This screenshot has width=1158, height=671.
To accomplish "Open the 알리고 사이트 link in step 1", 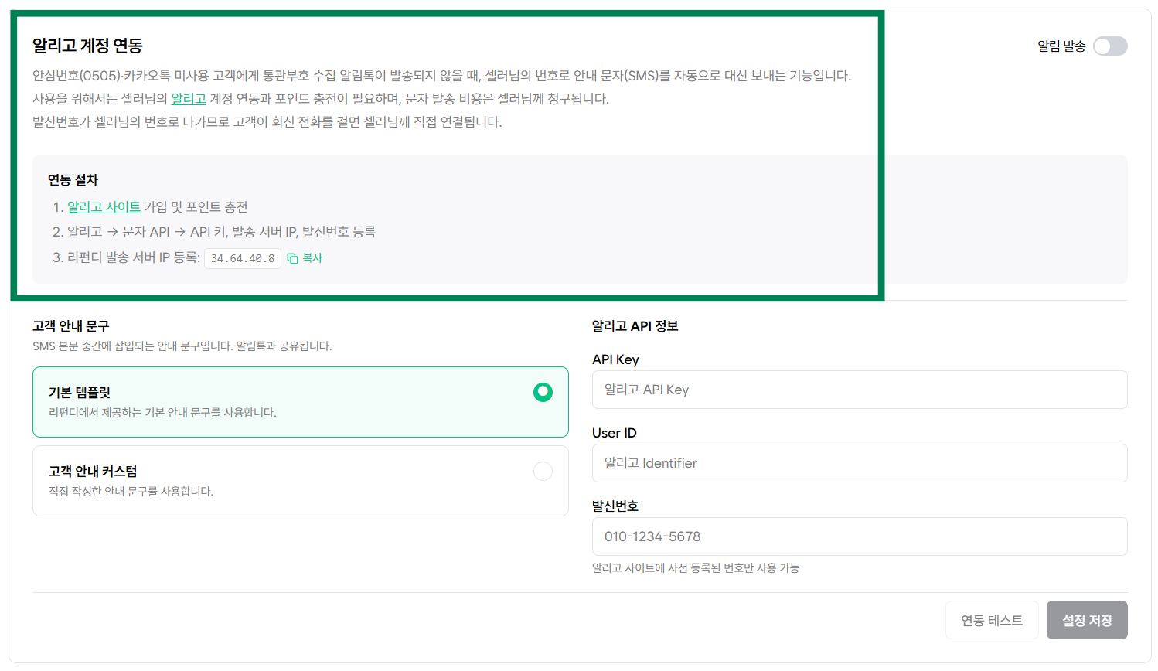I will 104,207.
